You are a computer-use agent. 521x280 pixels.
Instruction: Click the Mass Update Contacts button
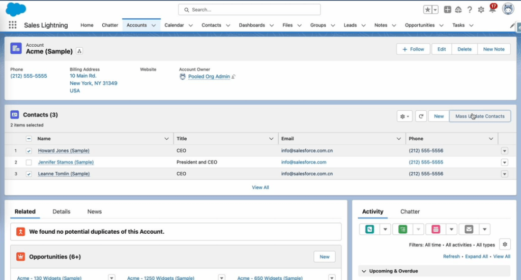coord(480,116)
